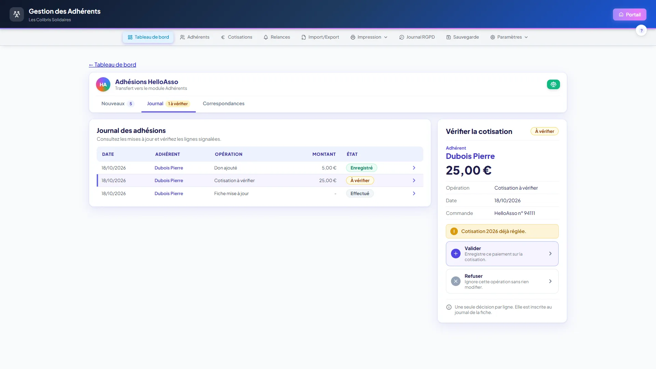Click the Portail button

point(629,14)
